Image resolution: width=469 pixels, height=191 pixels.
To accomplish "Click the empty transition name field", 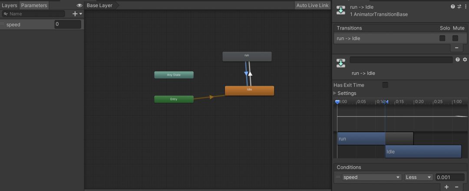I will [401, 60].
